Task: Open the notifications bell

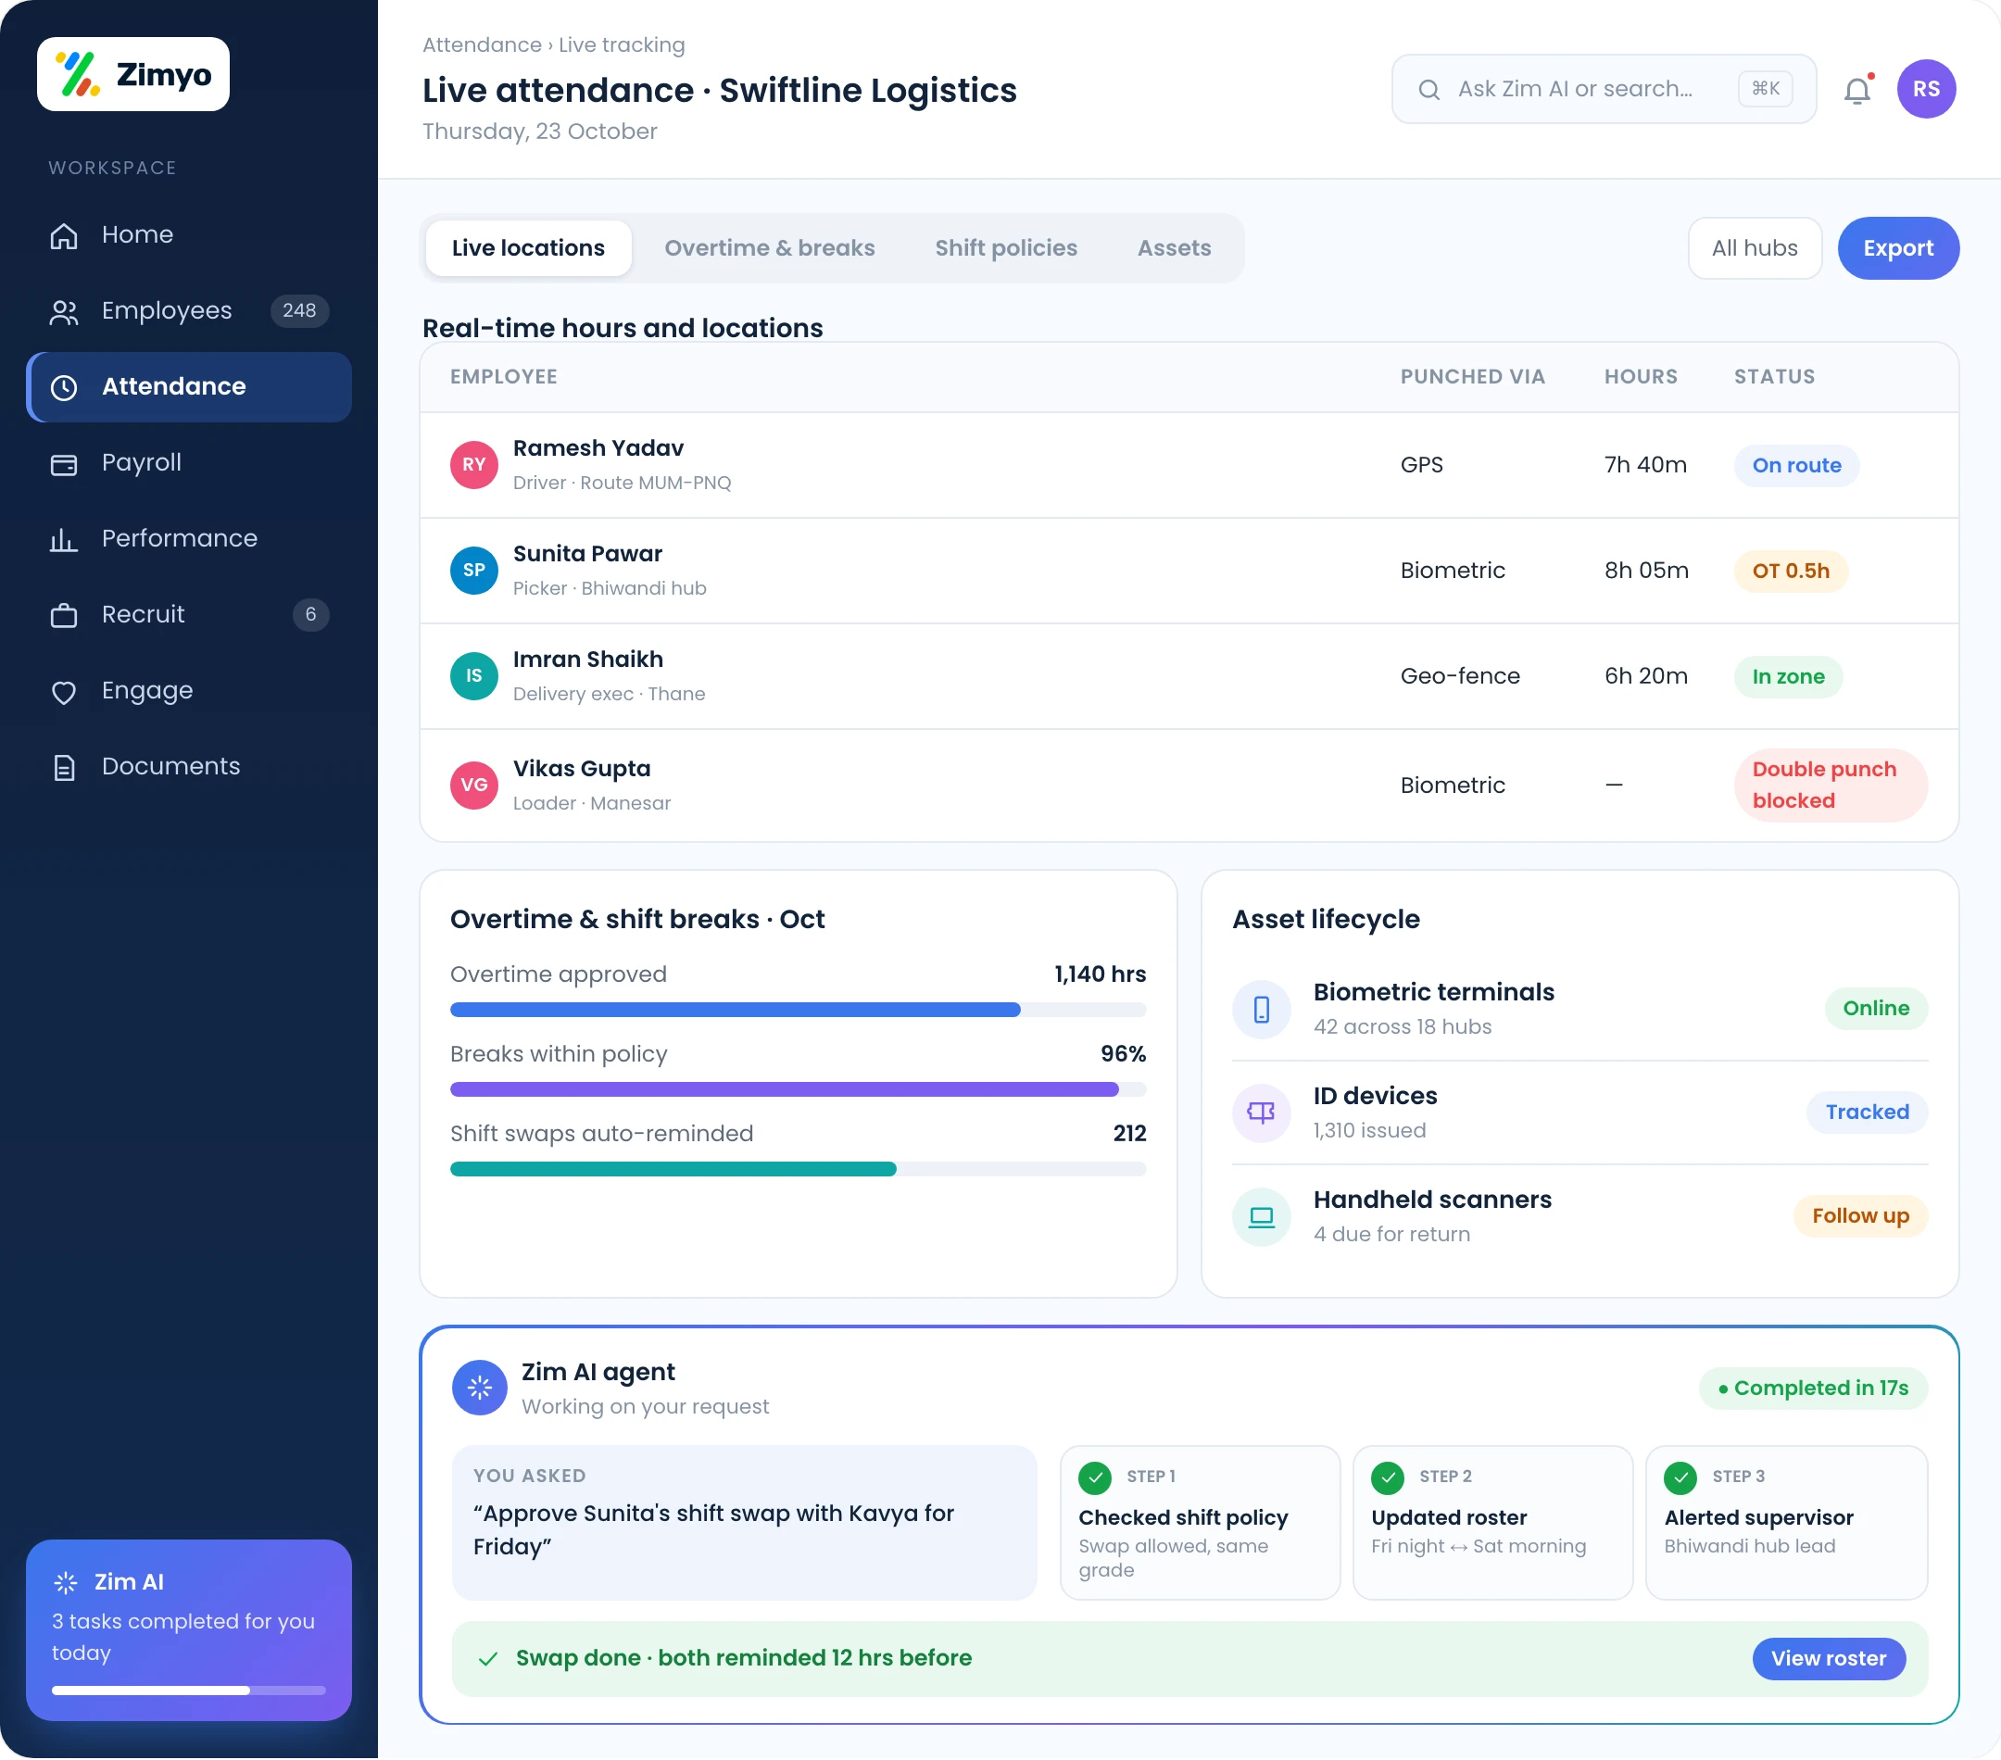Action: tap(1857, 89)
